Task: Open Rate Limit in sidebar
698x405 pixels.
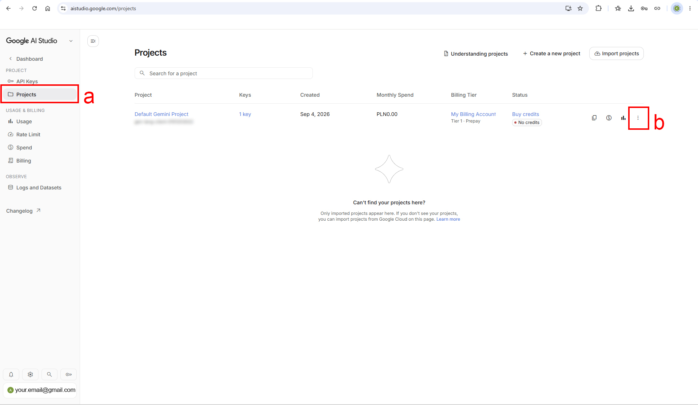Action: click(x=28, y=135)
